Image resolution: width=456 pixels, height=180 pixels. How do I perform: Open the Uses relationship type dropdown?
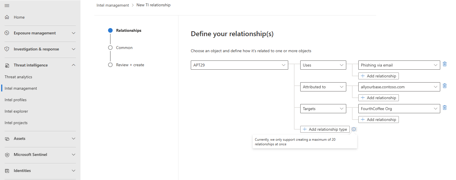[x=323, y=65]
